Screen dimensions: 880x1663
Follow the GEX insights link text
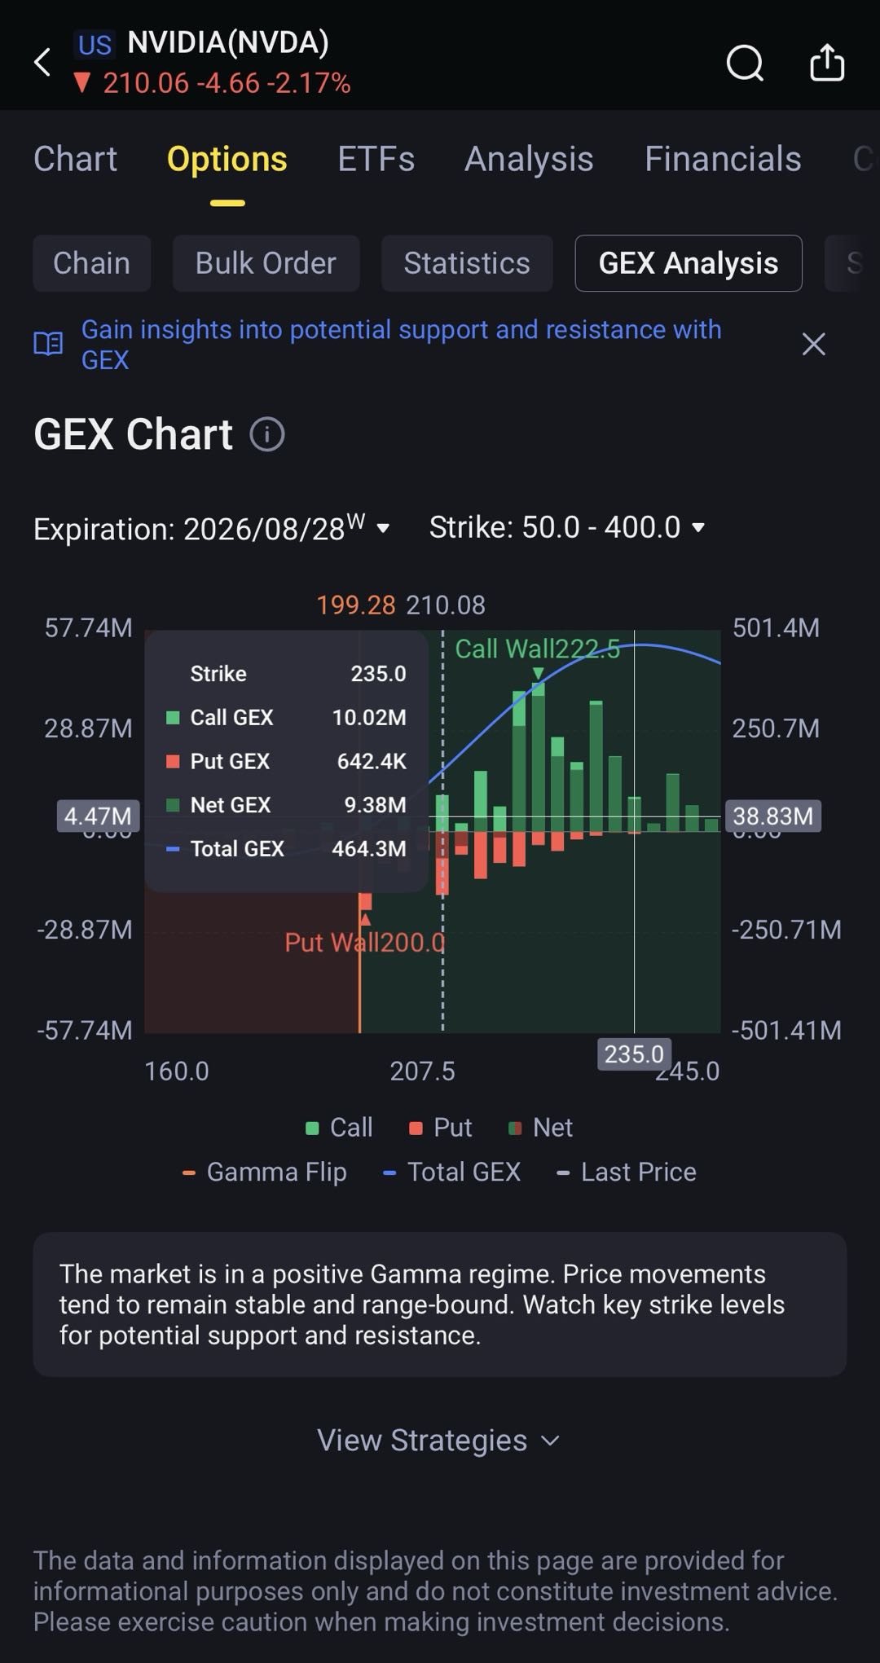[x=401, y=344]
